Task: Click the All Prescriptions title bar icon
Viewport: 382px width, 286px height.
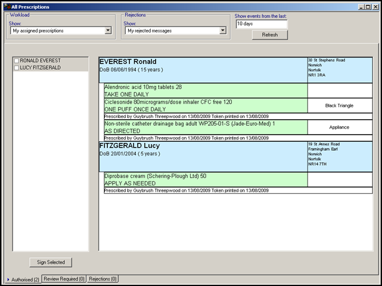Action: click(7, 7)
